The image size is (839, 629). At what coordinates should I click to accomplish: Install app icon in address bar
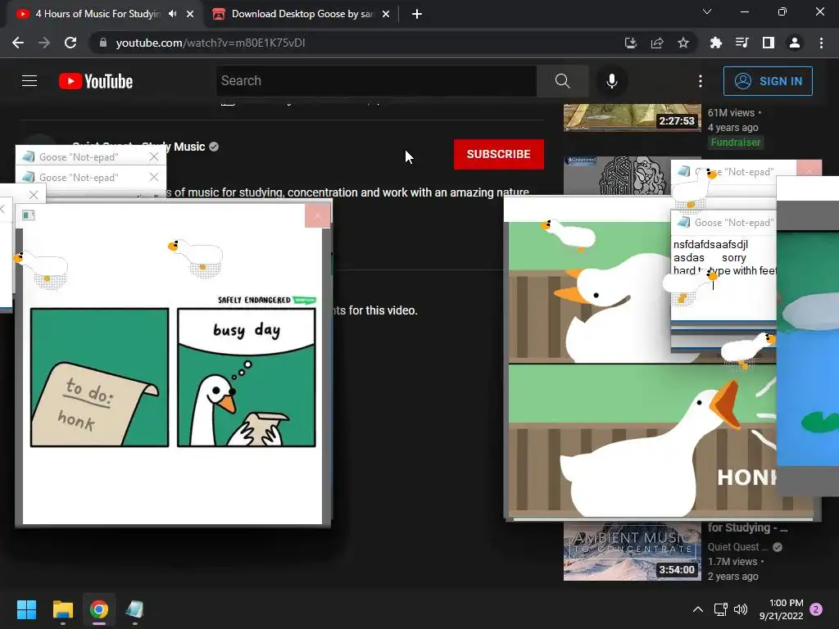(x=631, y=43)
